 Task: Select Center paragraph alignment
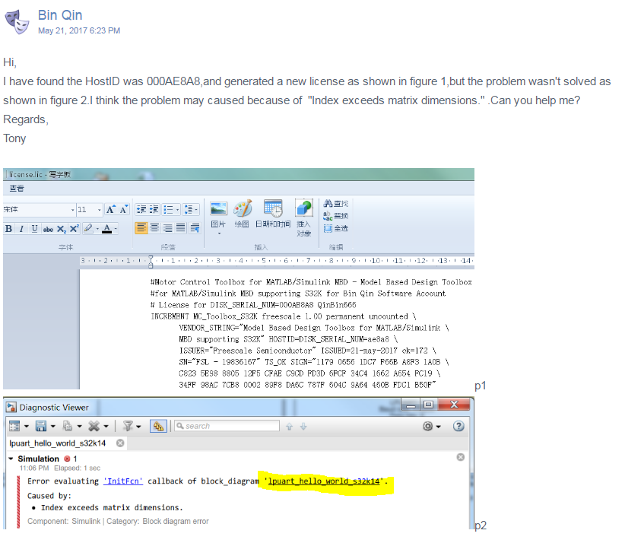[154, 227]
